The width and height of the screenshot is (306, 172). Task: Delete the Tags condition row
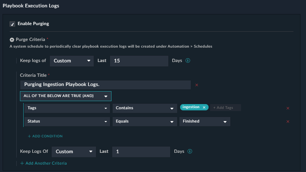coord(288,108)
